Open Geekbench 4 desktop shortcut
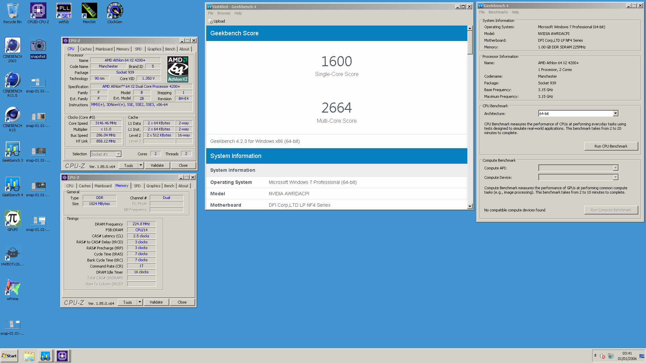The height and width of the screenshot is (363, 646). tap(12, 187)
